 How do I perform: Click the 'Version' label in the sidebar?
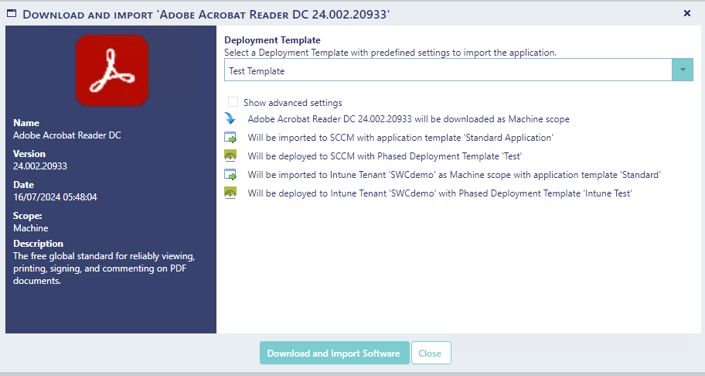(x=29, y=154)
